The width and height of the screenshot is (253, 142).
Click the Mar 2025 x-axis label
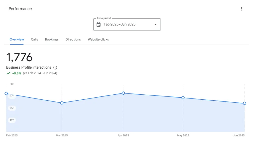pos(62,135)
